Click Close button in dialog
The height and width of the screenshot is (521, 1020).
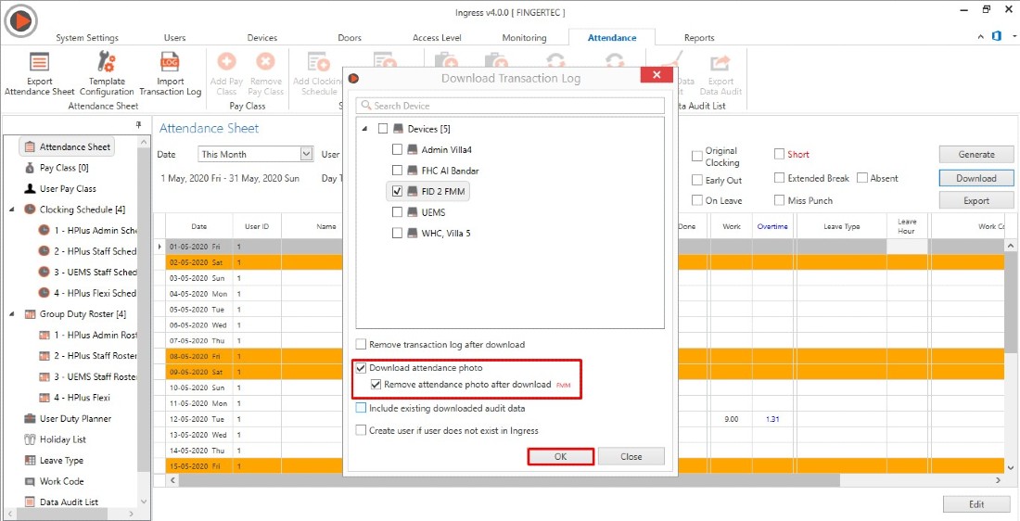coord(631,457)
